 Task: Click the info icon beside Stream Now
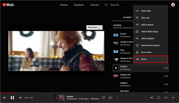coord(100,28)
